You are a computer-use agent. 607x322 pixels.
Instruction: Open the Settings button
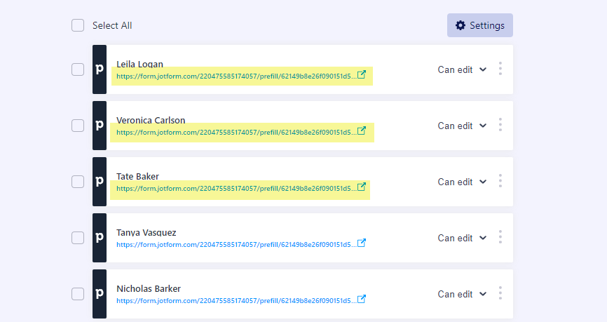(480, 25)
